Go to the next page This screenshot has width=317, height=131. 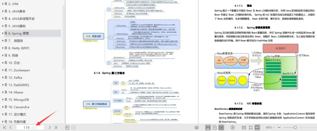point(50,128)
